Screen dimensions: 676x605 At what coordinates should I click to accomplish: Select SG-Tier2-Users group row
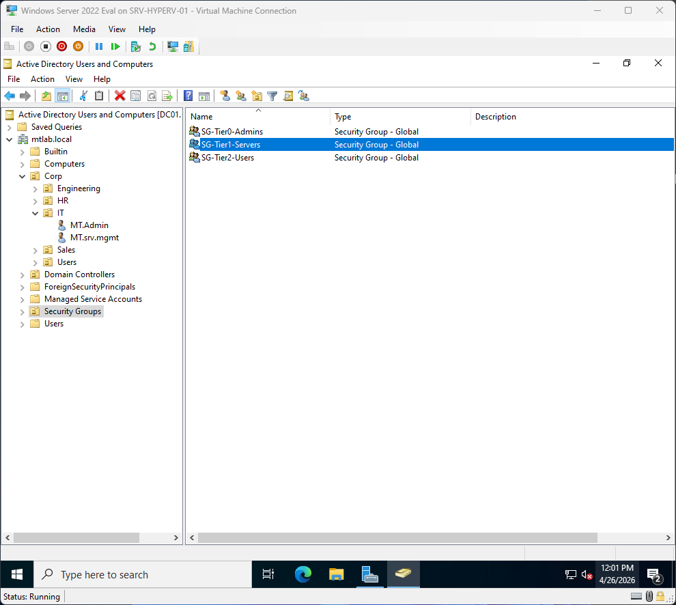(x=429, y=157)
